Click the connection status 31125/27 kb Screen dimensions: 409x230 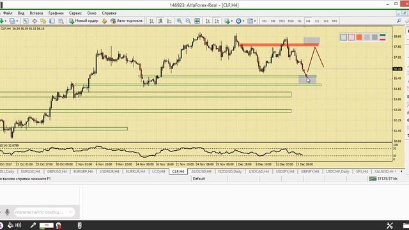coord(383,179)
